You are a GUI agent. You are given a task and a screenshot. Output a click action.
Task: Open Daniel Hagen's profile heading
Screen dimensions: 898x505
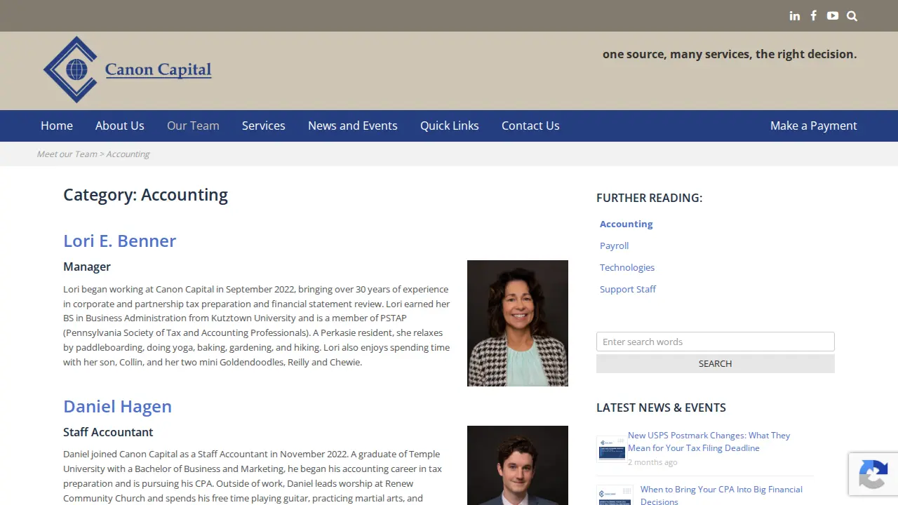pyautogui.click(x=117, y=406)
